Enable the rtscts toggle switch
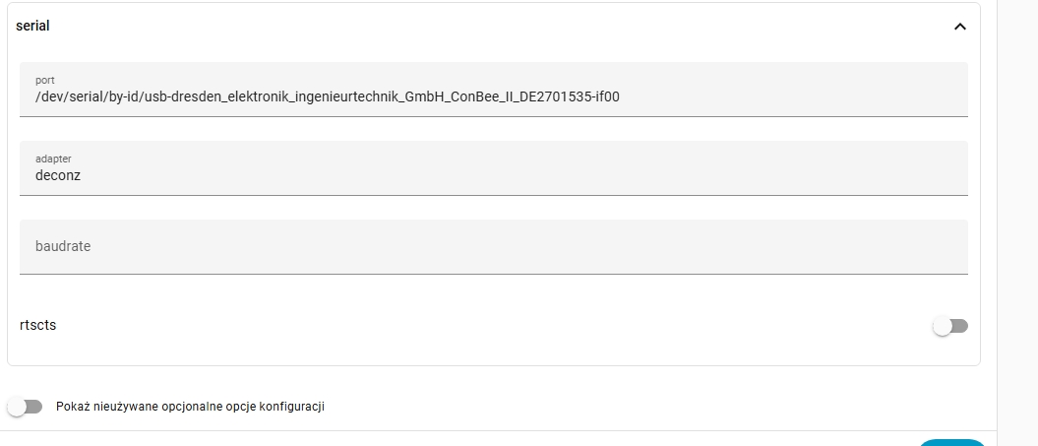The width and height of the screenshot is (1038, 446). tap(950, 326)
